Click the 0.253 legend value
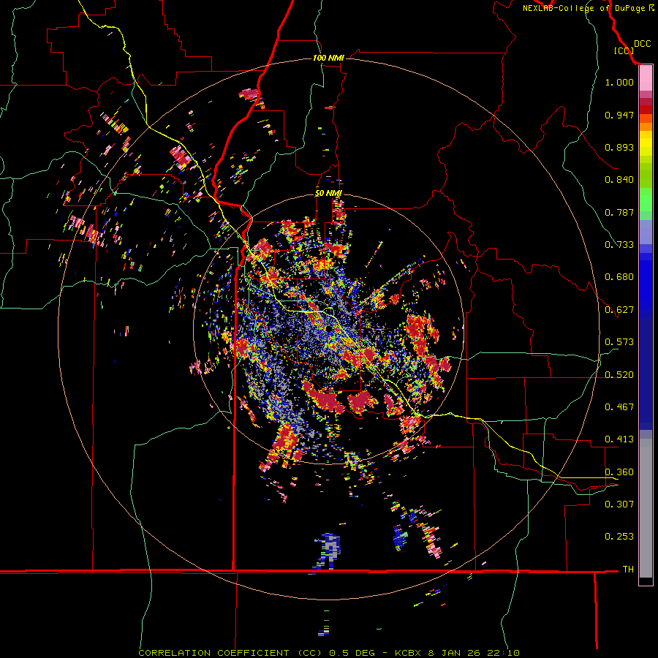This screenshot has width=658, height=658. pyautogui.click(x=619, y=537)
